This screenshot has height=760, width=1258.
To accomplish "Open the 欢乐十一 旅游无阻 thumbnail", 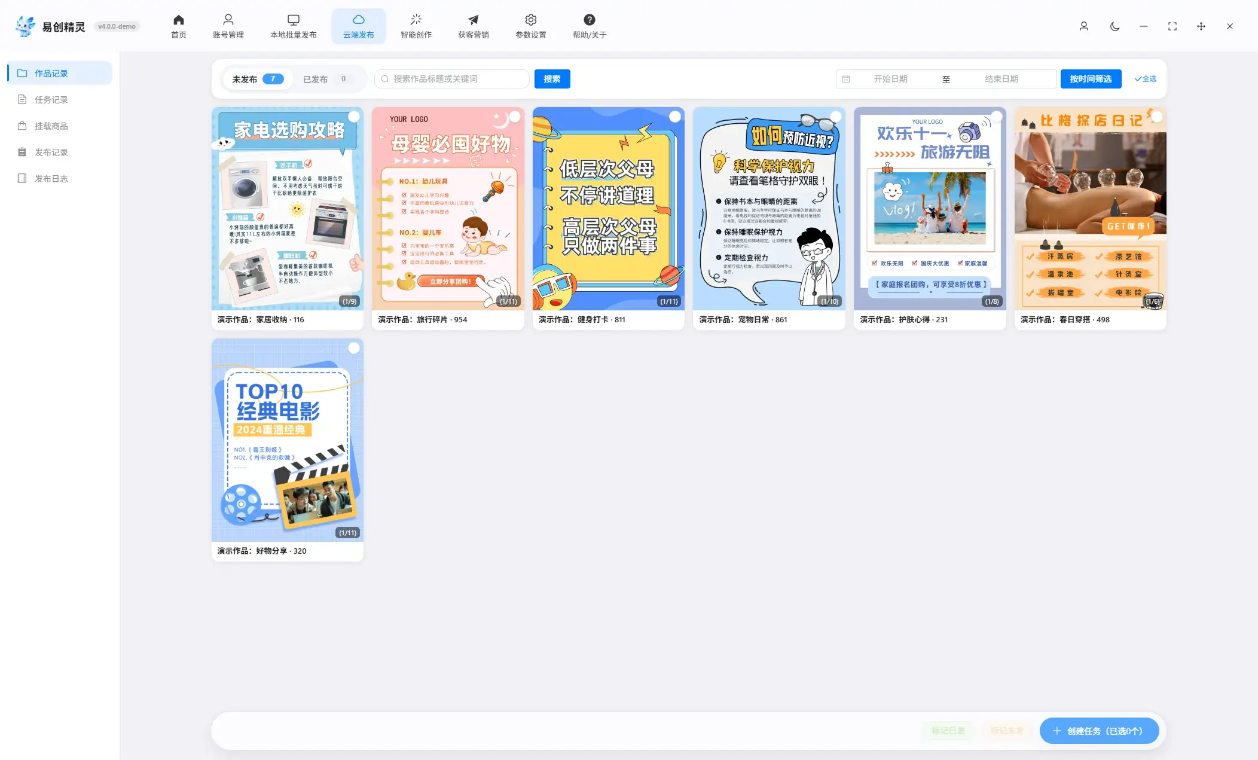I will click(930, 209).
